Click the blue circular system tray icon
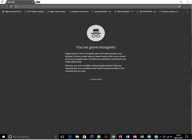The width and height of the screenshot is (192, 140). (x=164, y=137)
